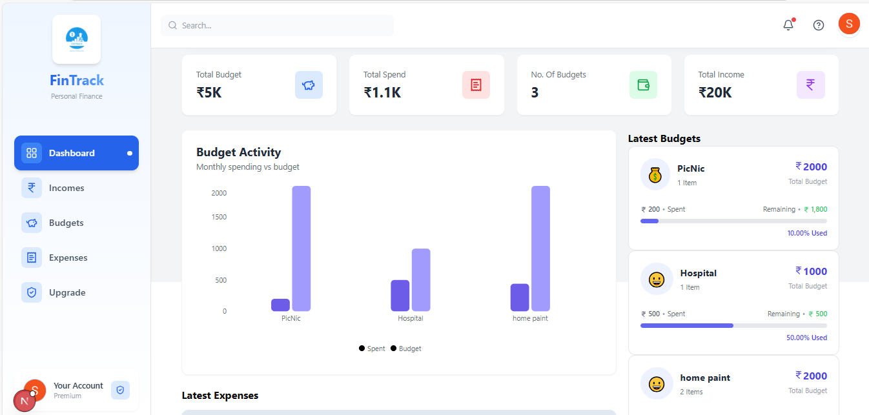Open the user avatar in top bar
This screenshot has height=415, width=869.
[x=848, y=24]
